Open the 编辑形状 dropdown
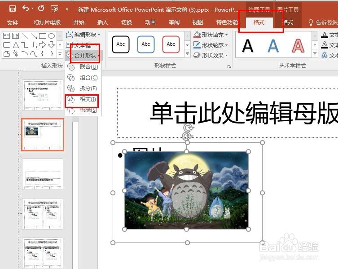338x269 pixels. tap(83, 35)
